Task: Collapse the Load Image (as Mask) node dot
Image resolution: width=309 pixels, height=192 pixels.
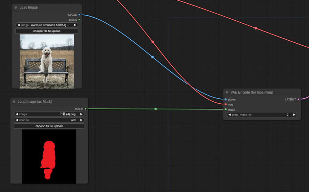Action: (x=14, y=102)
